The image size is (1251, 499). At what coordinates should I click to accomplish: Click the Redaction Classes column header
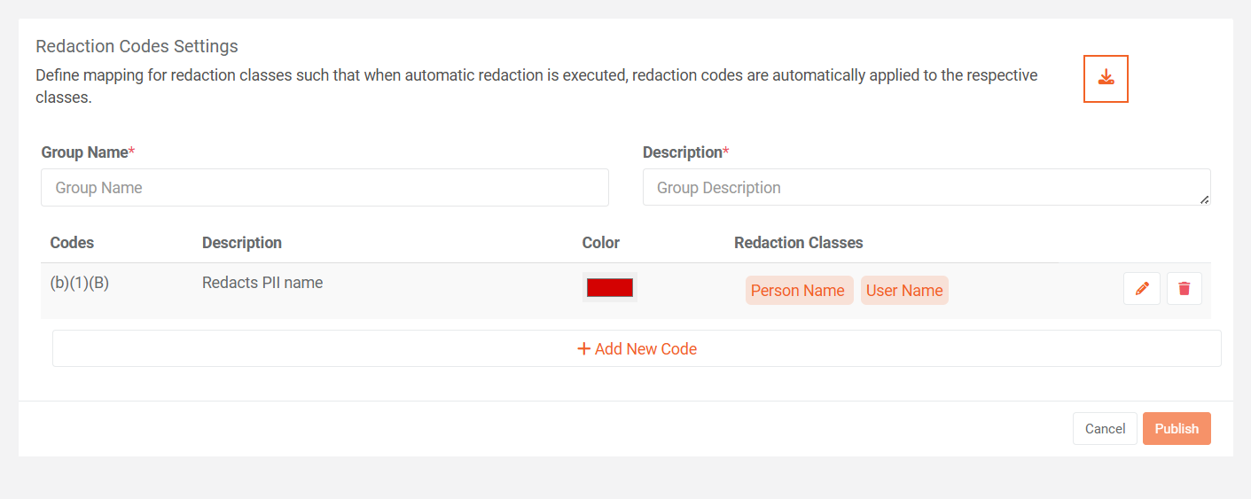point(798,243)
